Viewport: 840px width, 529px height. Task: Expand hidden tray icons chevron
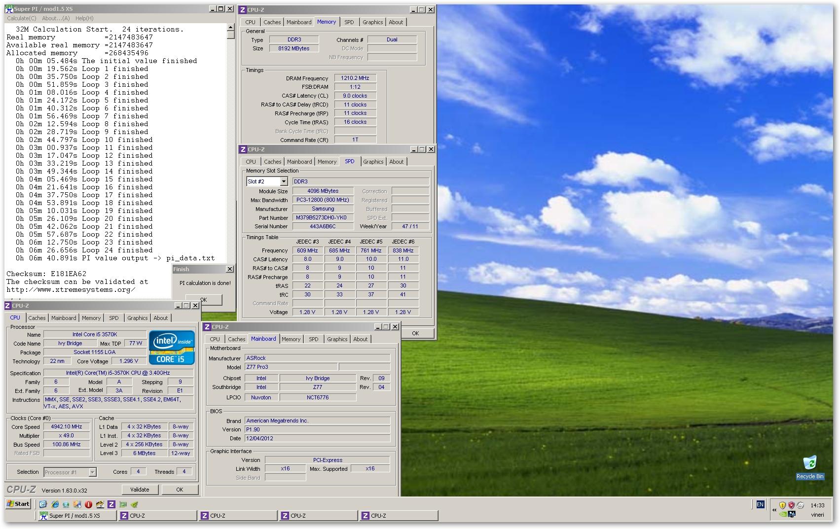pyautogui.click(x=774, y=510)
